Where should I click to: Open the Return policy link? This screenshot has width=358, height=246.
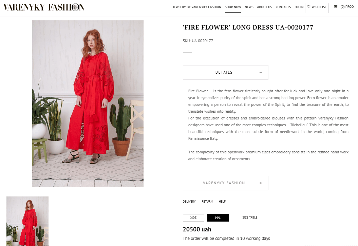(207, 202)
